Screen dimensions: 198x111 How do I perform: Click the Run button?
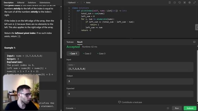[177, 108]
